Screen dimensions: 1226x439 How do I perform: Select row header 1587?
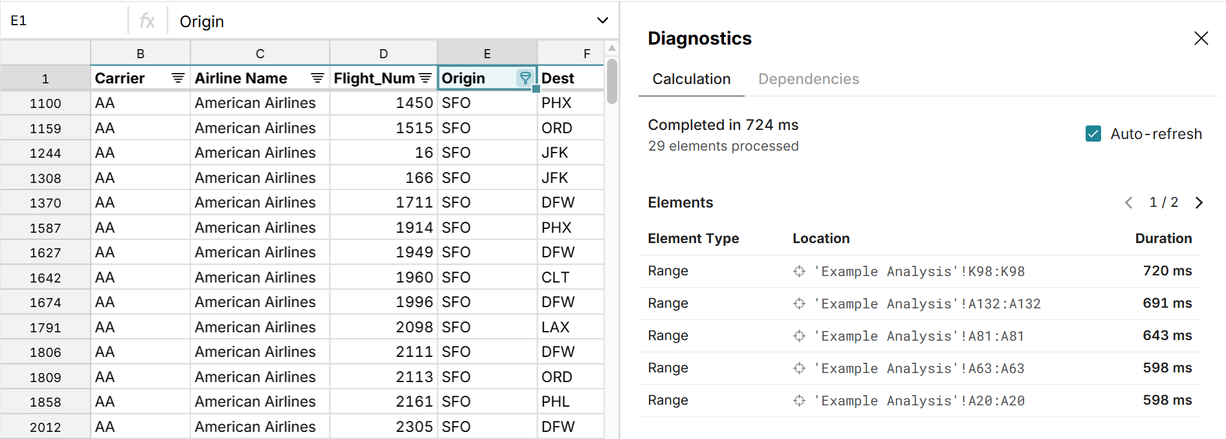(45, 228)
